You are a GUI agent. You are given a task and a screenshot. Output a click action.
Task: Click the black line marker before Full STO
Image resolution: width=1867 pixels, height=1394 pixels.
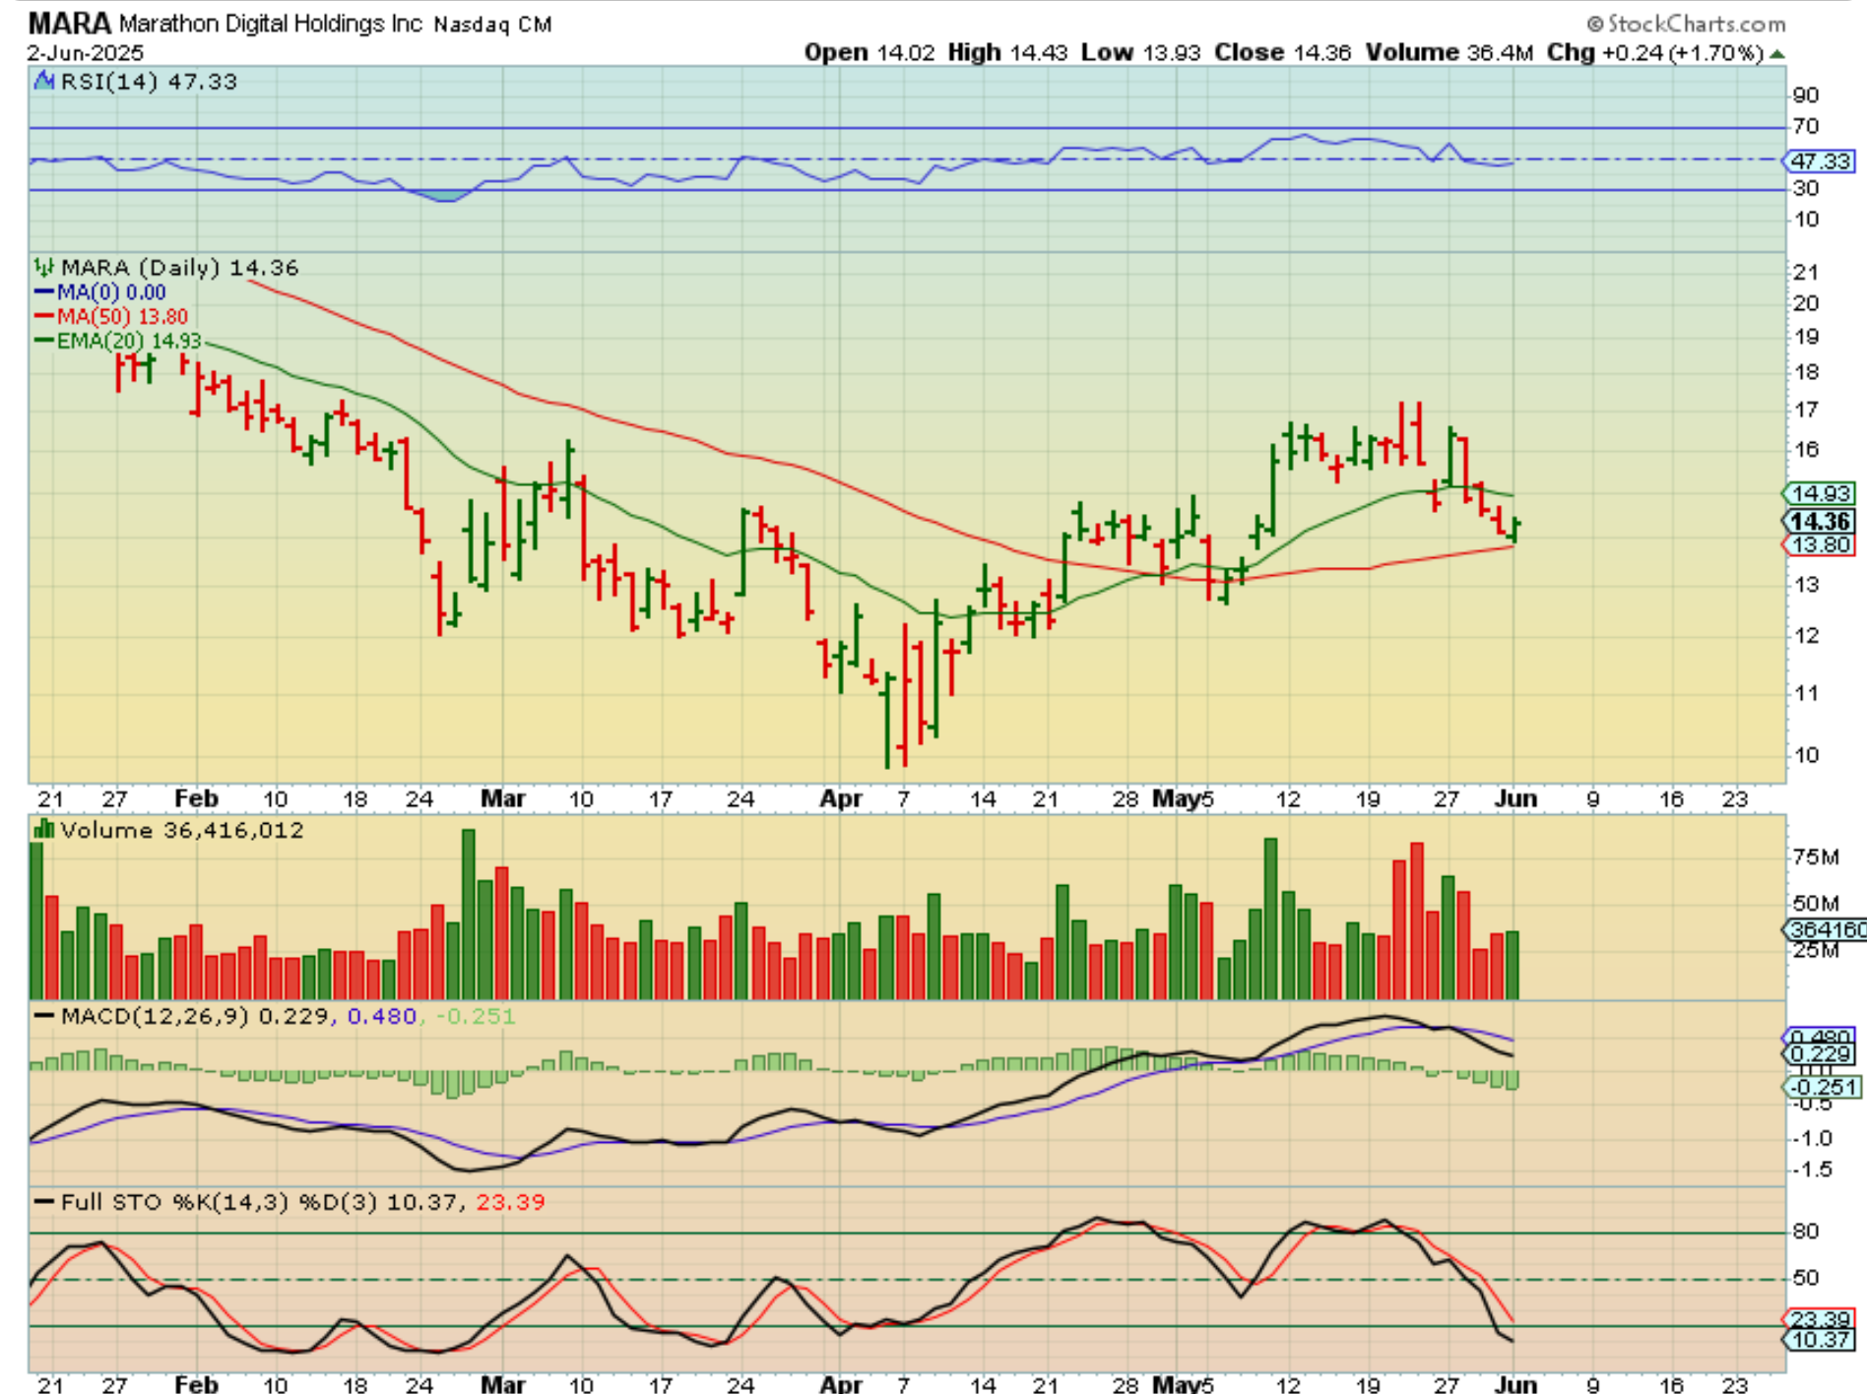44,1201
